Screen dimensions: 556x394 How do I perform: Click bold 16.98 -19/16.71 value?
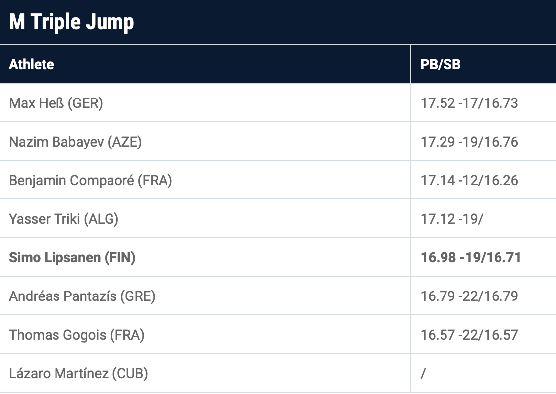(470, 257)
